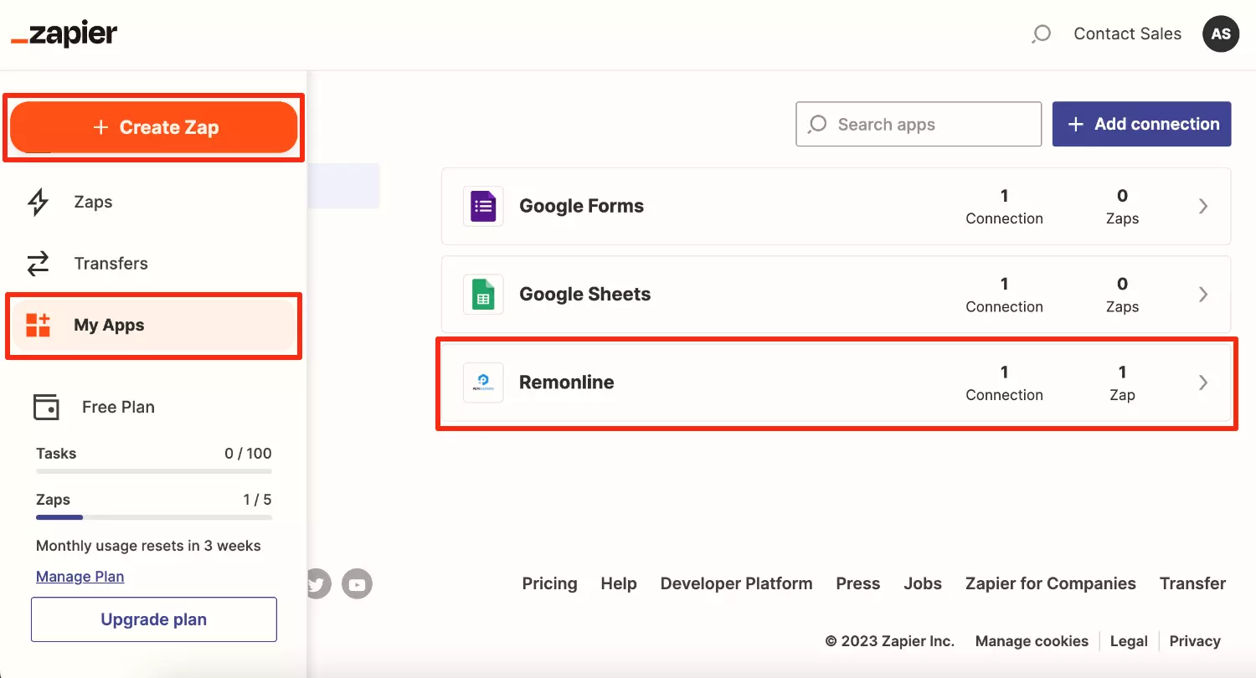Select My Apps in the sidebar
1256x678 pixels.
[153, 326]
